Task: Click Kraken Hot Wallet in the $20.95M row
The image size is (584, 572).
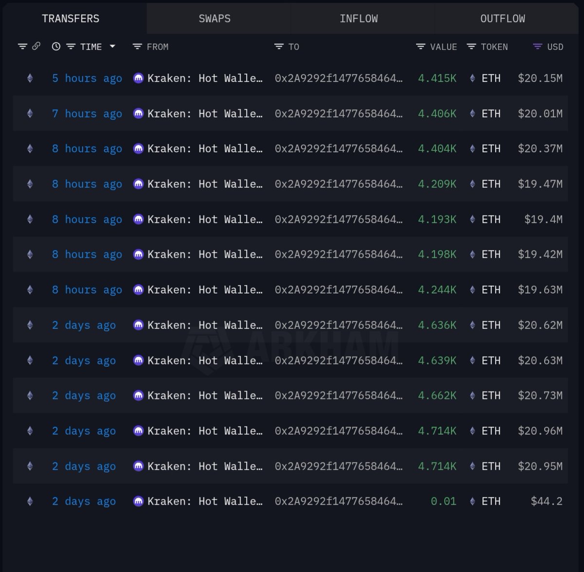Action: [205, 466]
